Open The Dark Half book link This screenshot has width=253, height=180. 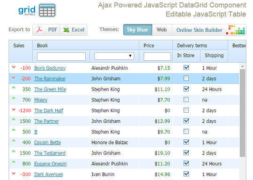(49, 111)
